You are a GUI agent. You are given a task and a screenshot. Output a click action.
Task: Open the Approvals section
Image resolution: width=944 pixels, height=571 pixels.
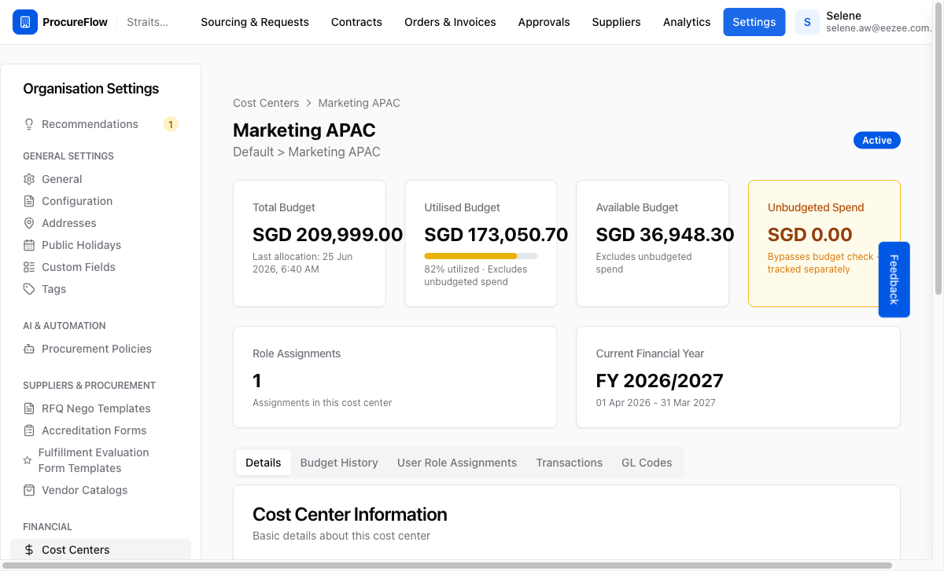544,22
